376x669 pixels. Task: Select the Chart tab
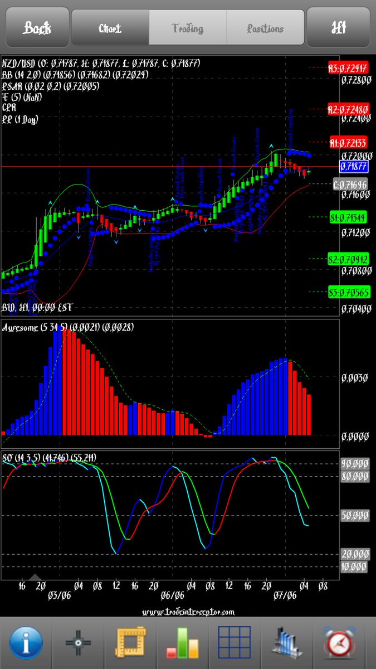110,28
